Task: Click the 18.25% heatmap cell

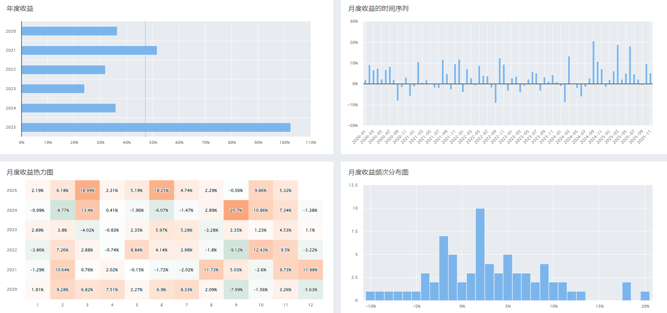Action: coord(161,190)
